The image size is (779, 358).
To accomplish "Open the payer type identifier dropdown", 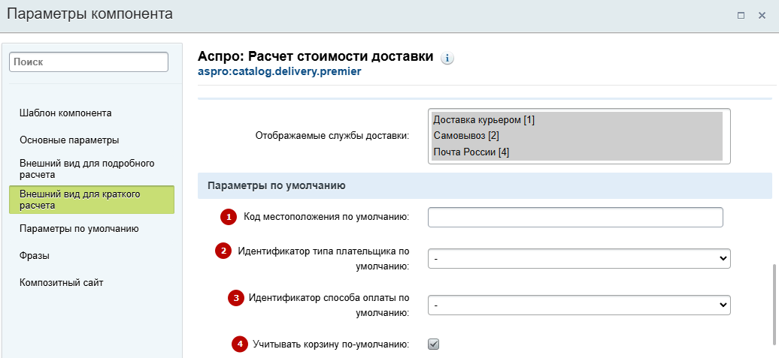I will 579,258.
